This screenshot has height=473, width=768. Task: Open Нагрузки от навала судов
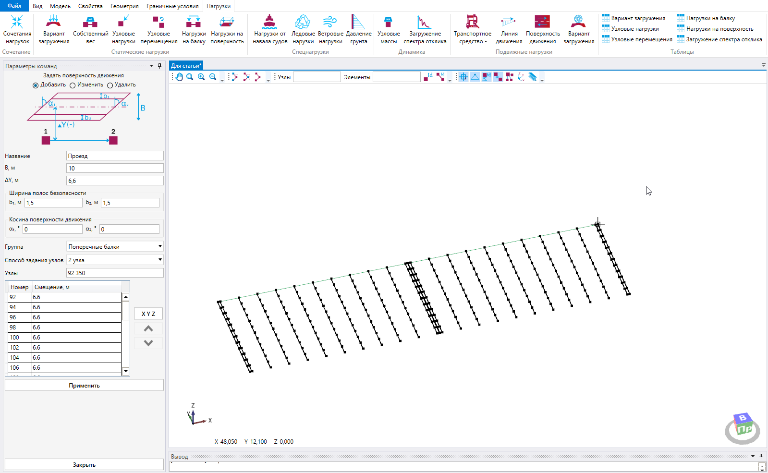point(270,30)
